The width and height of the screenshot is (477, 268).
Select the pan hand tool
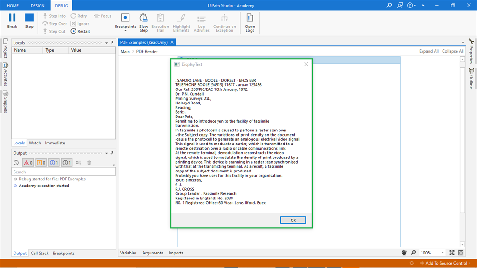(x=404, y=253)
